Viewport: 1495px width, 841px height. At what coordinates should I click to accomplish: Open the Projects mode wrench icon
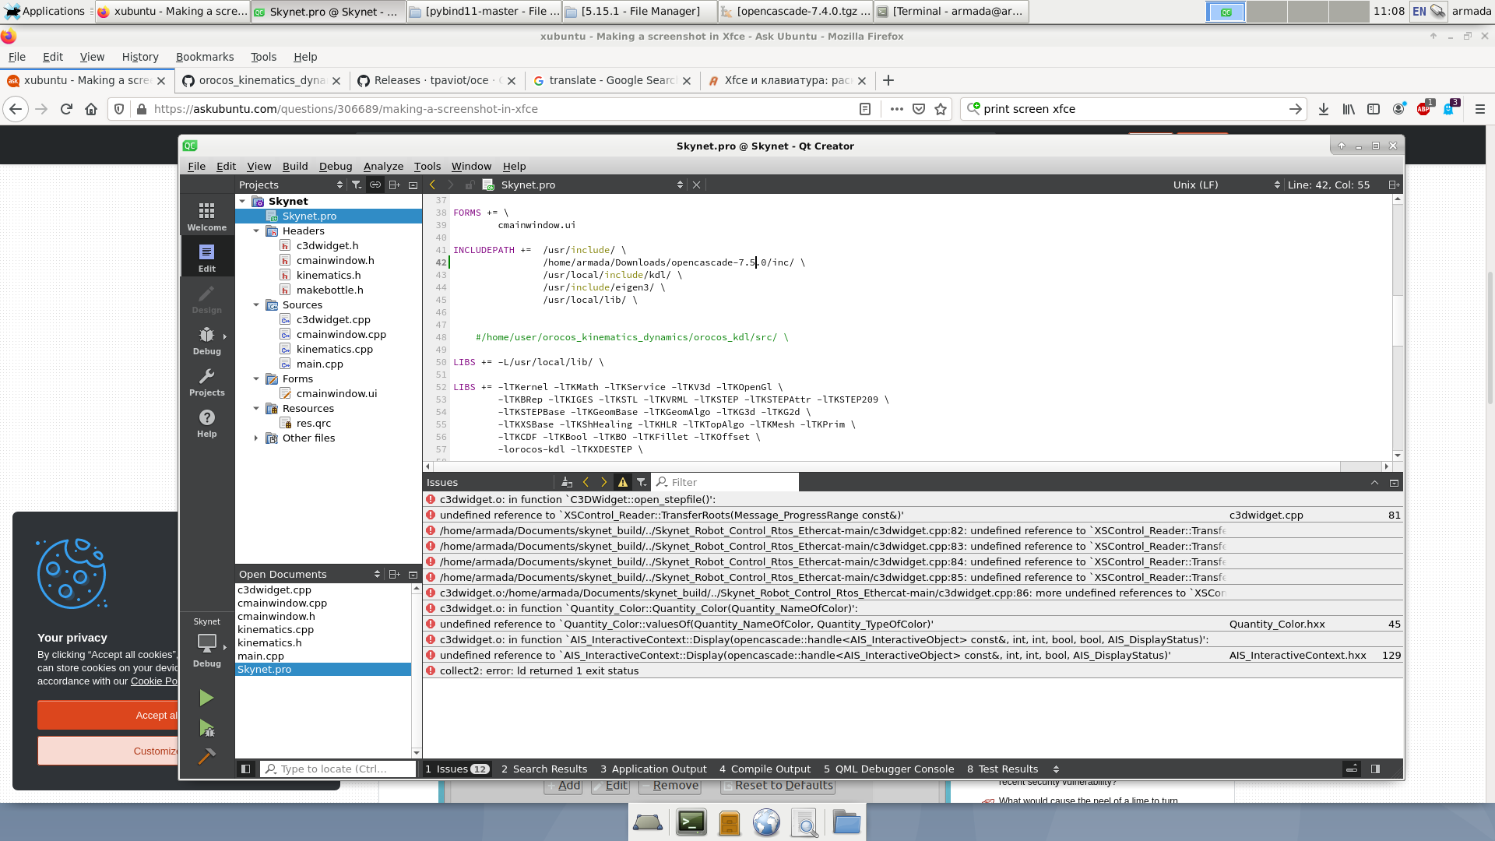click(206, 382)
